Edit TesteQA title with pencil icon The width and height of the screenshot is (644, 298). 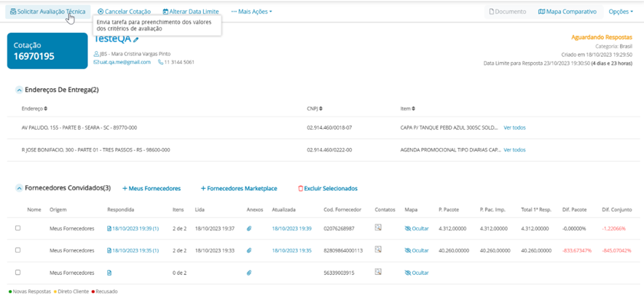tap(136, 40)
